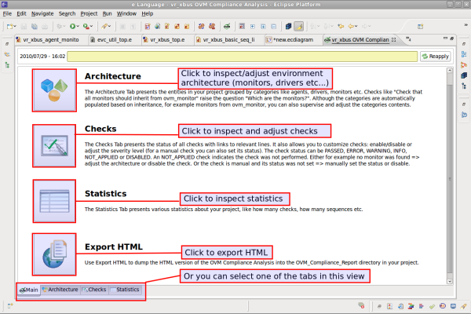Click the green Run toolbar icon
Screen dimensions: 471x314
point(72,27)
